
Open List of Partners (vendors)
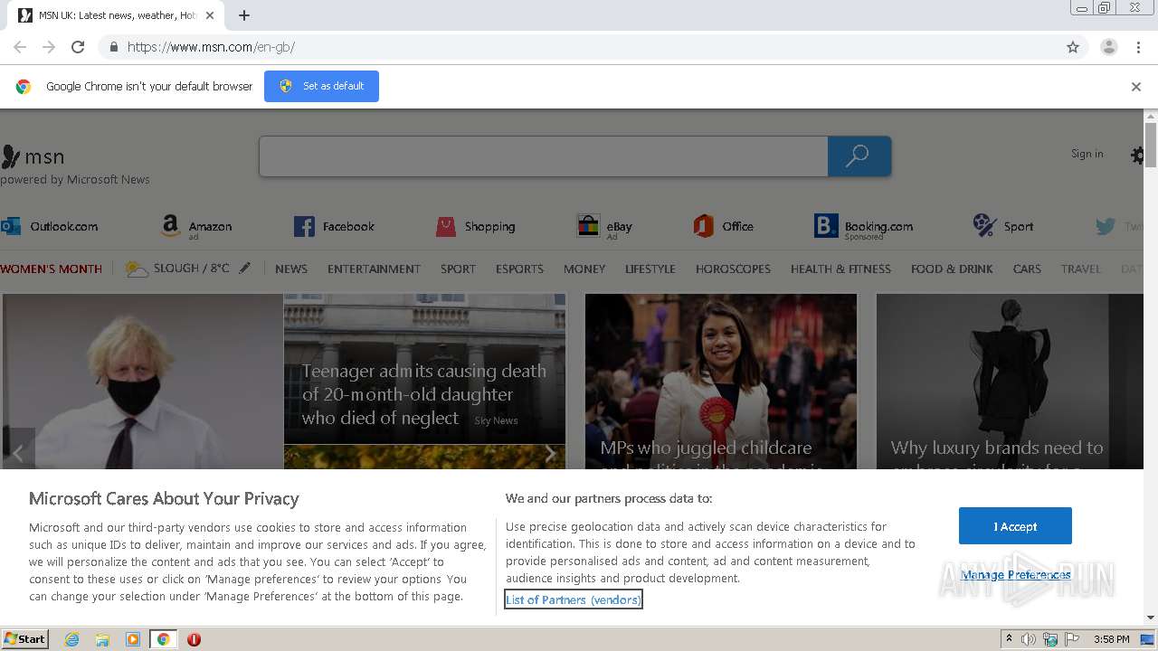coord(574,599)
